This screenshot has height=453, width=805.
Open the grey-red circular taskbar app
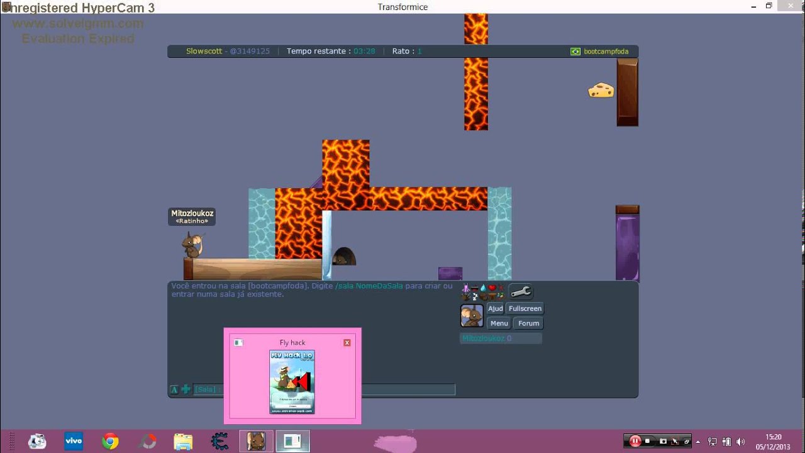pyautogui.click(x=147, y=442)
